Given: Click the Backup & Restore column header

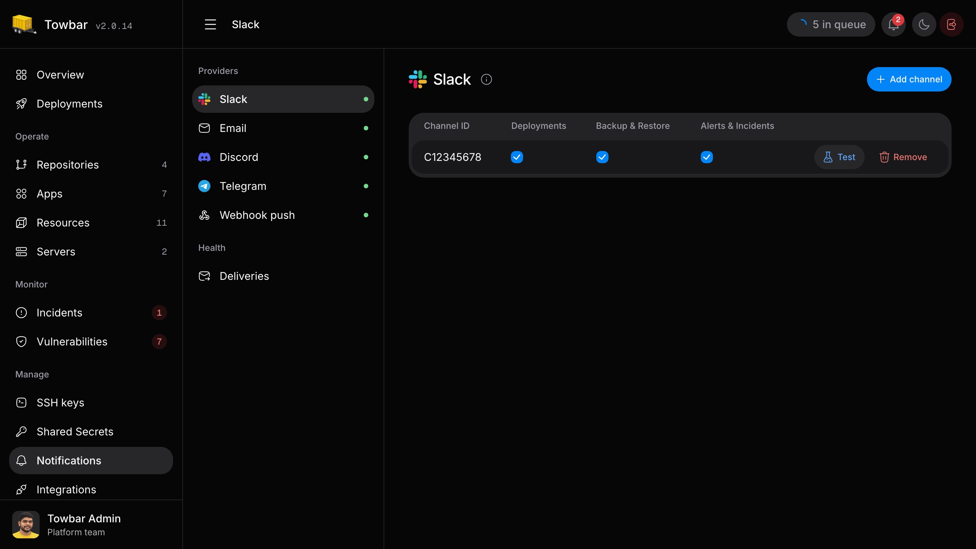Looking at the screenshot, I should [x=633, y=126].
